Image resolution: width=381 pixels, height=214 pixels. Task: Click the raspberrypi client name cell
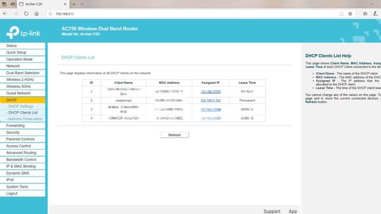tap(123, 100)
